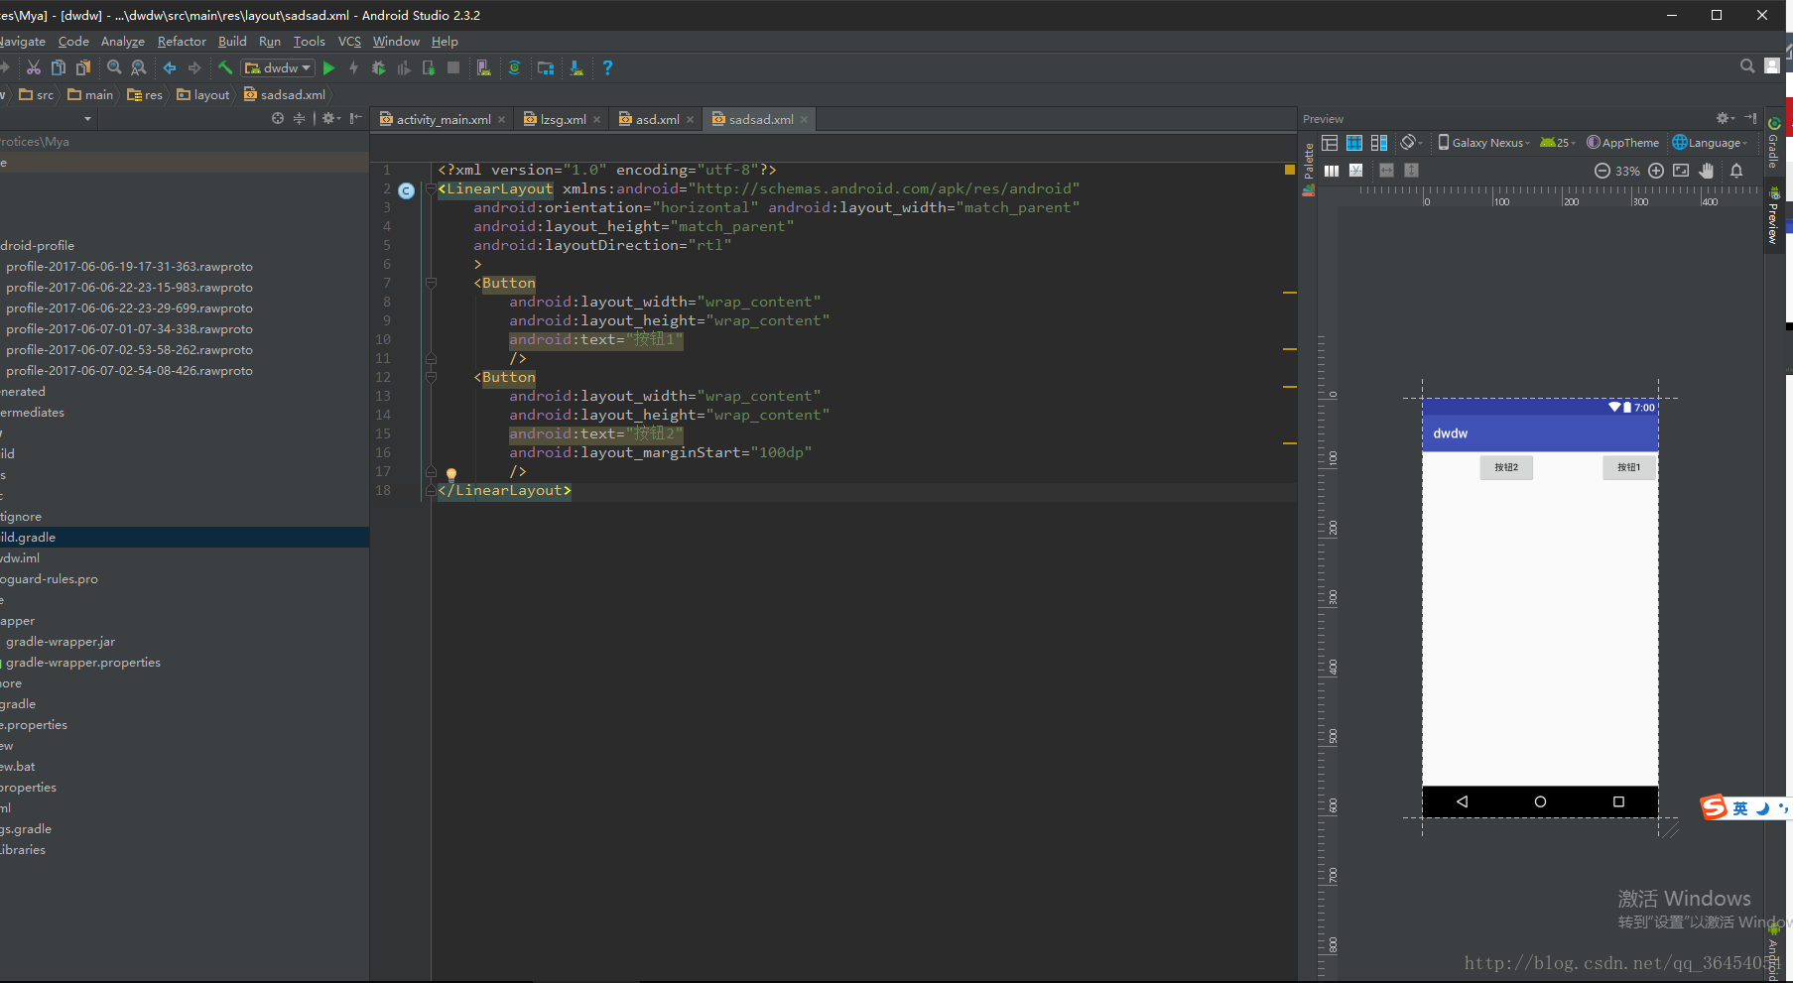Screen dimensions: 1793x983
Task: Open Gradle tool window side tab
Action: click(1773, 144)
